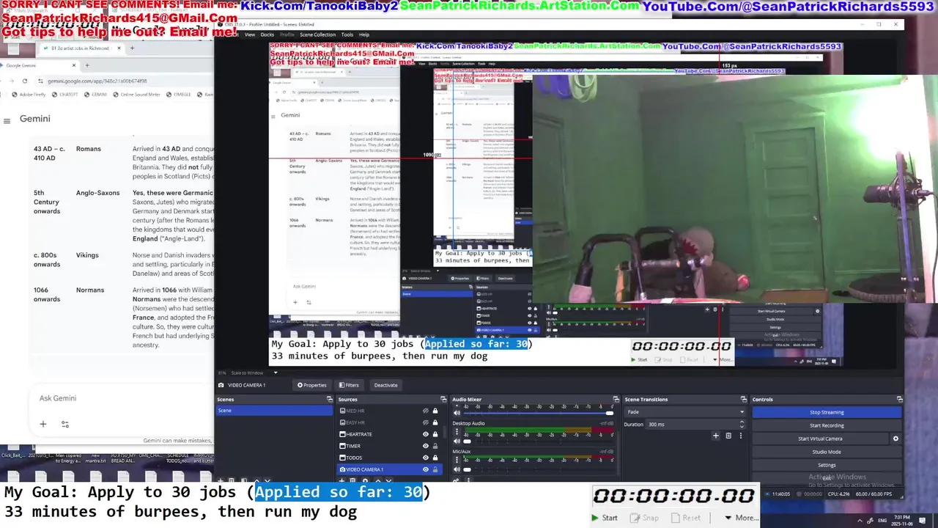Click Start Recording
Image resolution: width=938 pixels, height=528 pixels.
tap(827, 425)
